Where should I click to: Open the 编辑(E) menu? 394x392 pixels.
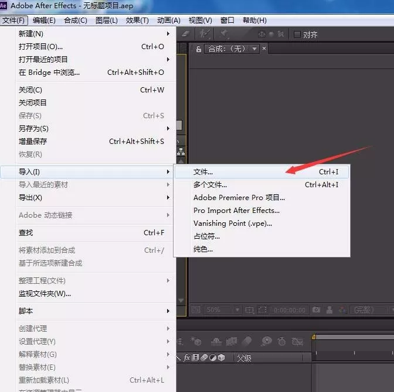(x=44, y=20)
